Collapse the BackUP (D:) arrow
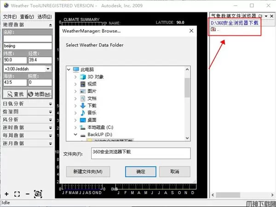The width and height of the screenshot is (276, 207). coord(75,134)
